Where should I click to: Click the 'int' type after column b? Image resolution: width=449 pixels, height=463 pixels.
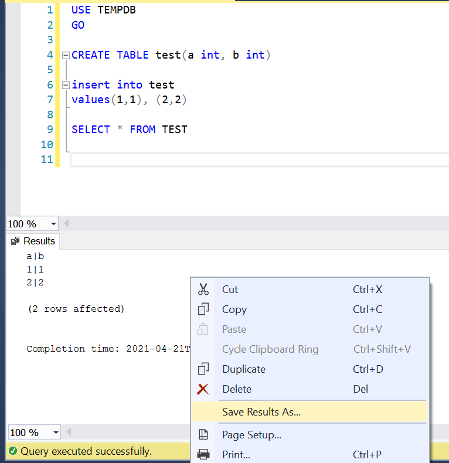255,55
